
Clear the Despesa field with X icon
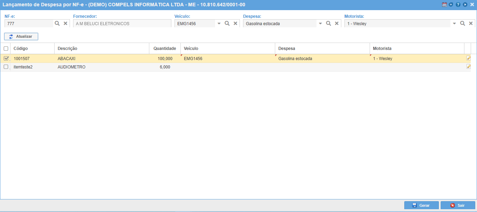[337, 23]
